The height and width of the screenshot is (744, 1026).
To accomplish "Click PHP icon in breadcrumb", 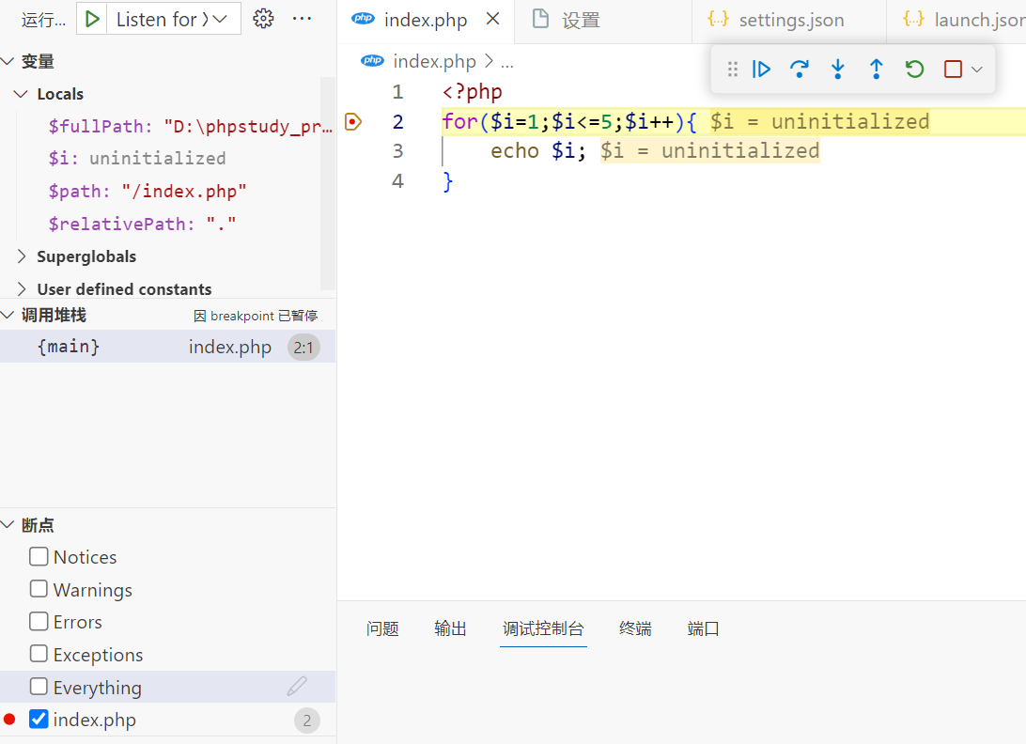I will 372,61.
